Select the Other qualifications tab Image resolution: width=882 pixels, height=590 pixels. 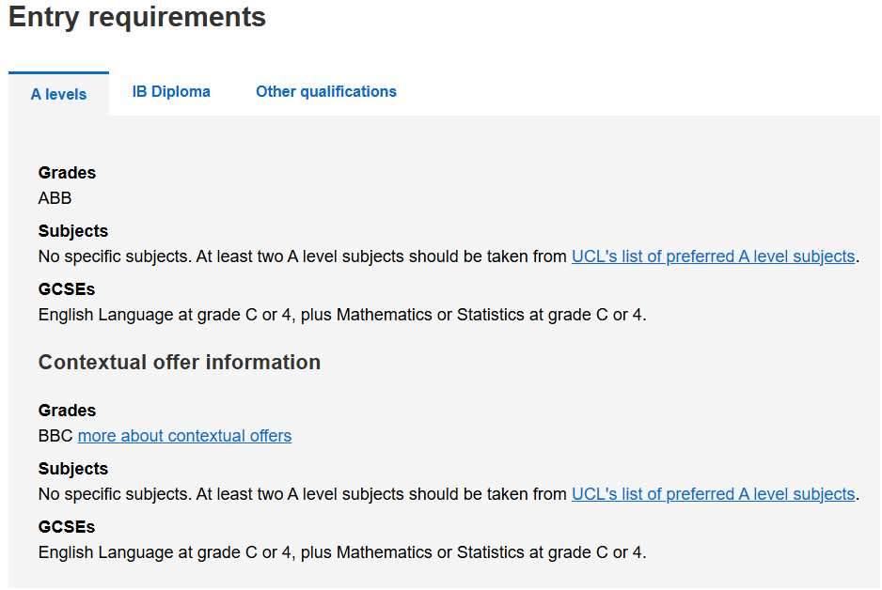tap(326, 91)
